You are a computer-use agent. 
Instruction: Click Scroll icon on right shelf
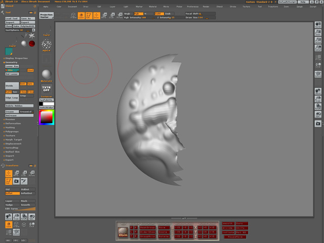[x=318, y=25]
